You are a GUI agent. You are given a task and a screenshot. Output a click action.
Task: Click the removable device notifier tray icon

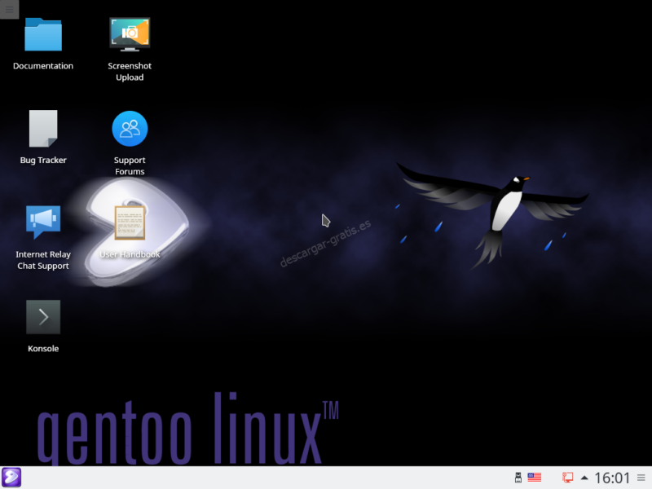(517, 478)
